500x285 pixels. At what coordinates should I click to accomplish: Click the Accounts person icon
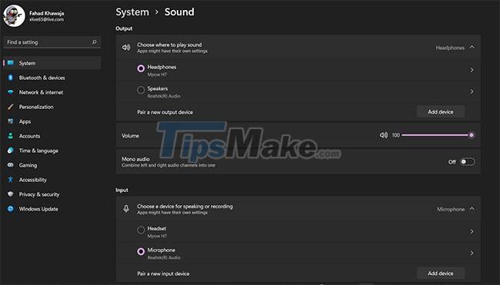click(11, 136)
